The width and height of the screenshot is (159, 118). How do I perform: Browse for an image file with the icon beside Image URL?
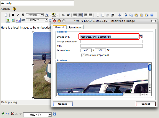pos(141,36)
